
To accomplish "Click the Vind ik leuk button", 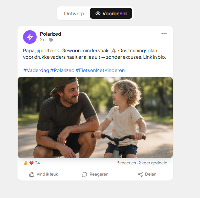I will click(x=44, y=174).
